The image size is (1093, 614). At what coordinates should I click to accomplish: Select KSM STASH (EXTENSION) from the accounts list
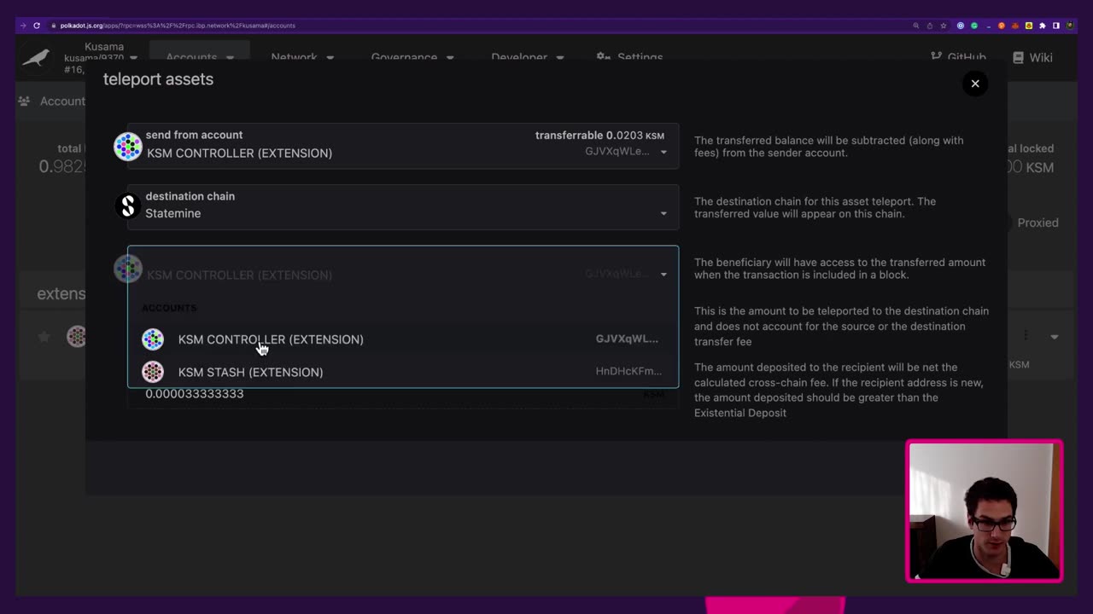tap(403, 372)
